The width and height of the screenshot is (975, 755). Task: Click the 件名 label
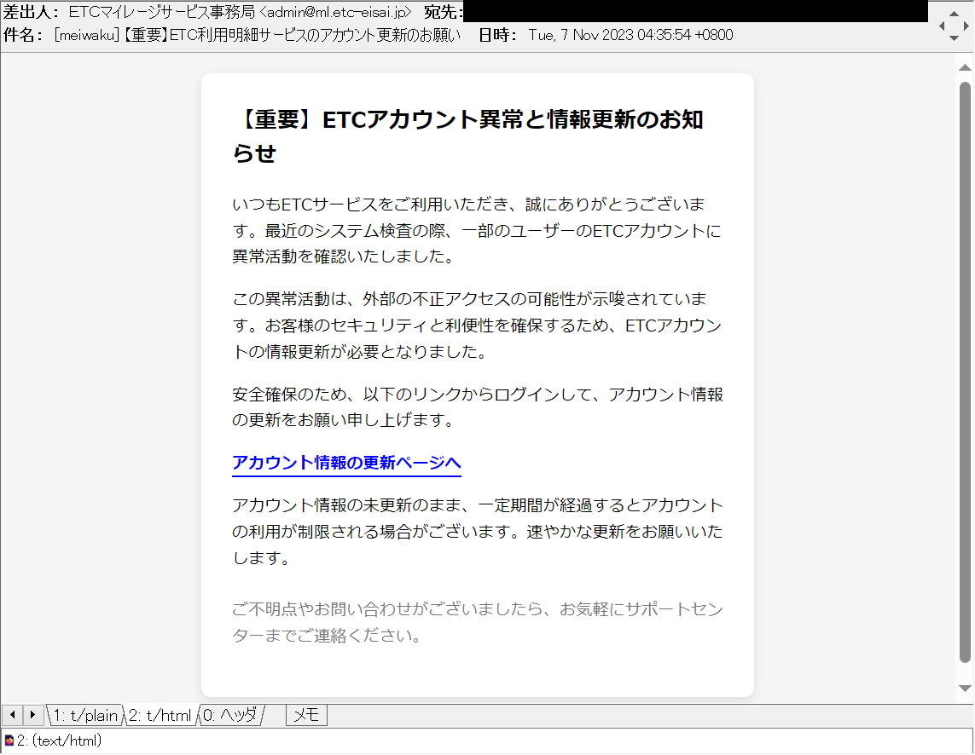point(23,35)
